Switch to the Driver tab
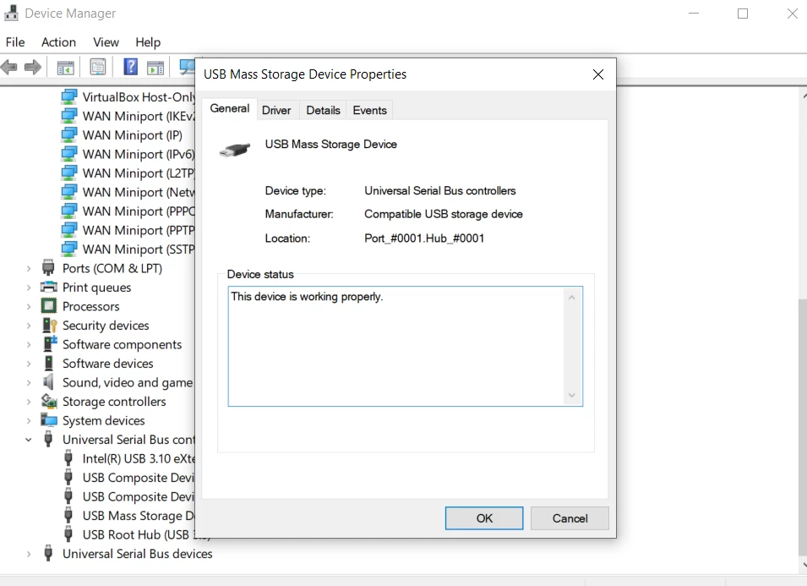Screen dimensions: 807x586 [276, 110]
